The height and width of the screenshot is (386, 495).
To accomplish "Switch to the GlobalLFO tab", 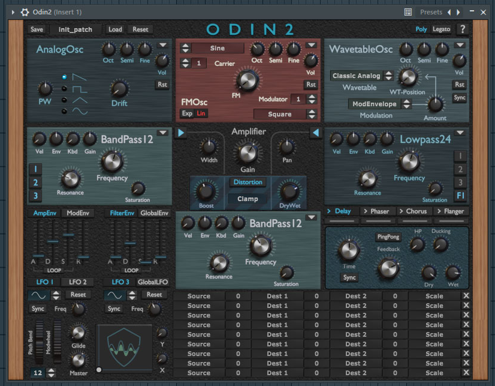I will point(153,282).
